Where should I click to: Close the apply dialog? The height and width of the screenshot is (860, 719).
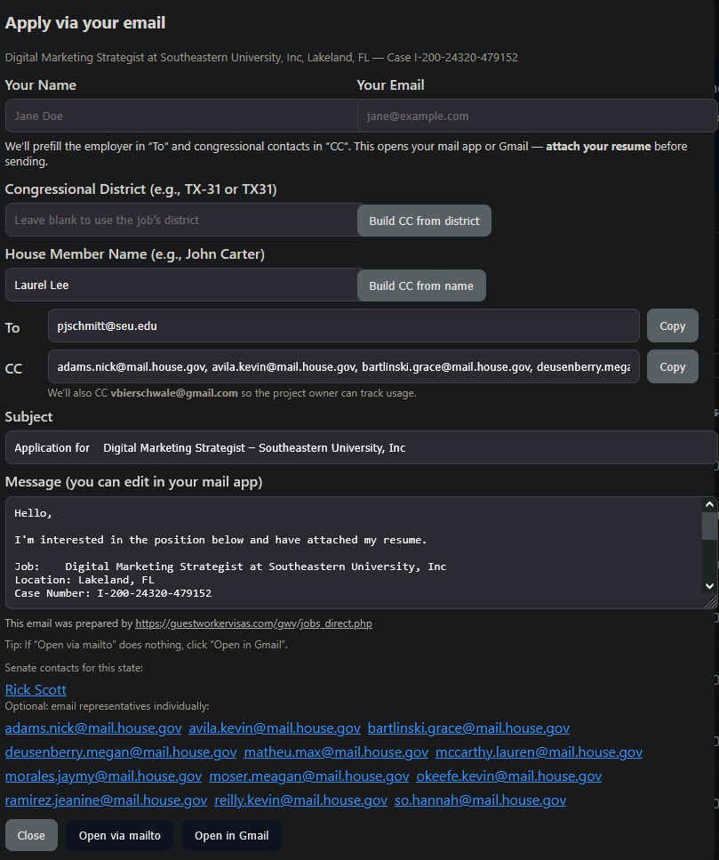31,835
